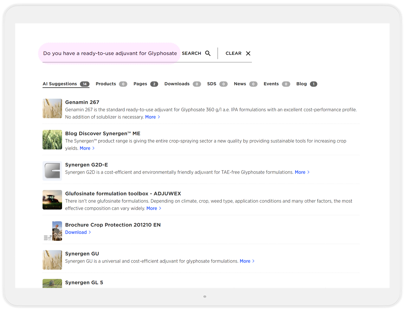Click the AI Suggestions count badge 14
This screenshot has height=310, width=404.
tap(85, 84)
